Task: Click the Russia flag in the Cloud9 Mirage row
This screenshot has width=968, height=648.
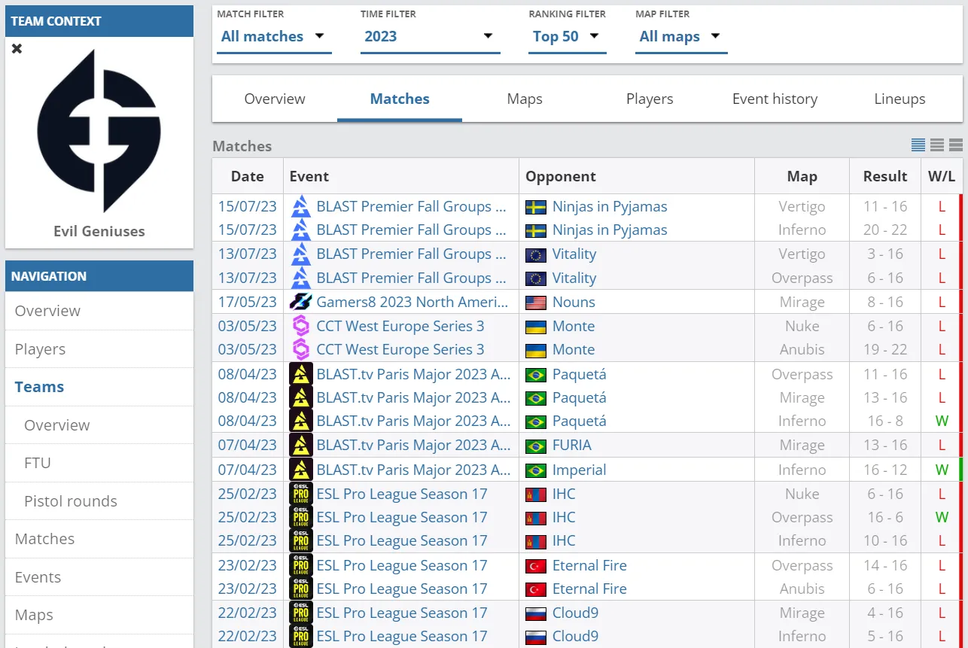Action: tap(536, 613)
